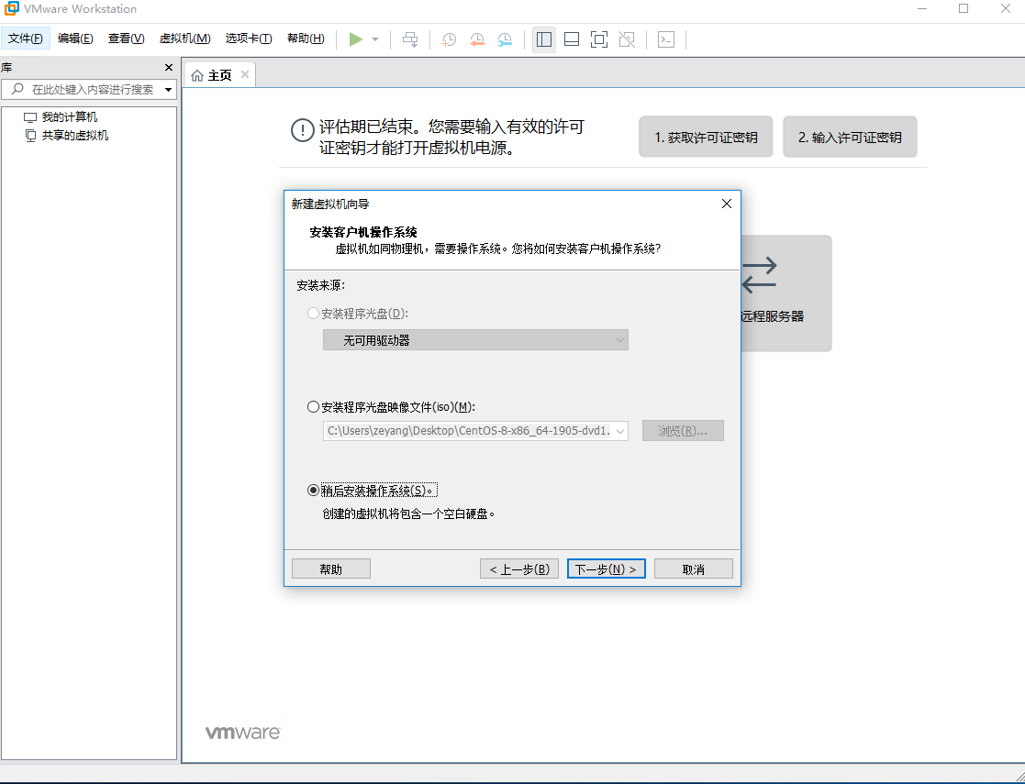Click the 下一步(N) button
The width and height of the screenshot is (1025, 784).
tap(606, 568)
